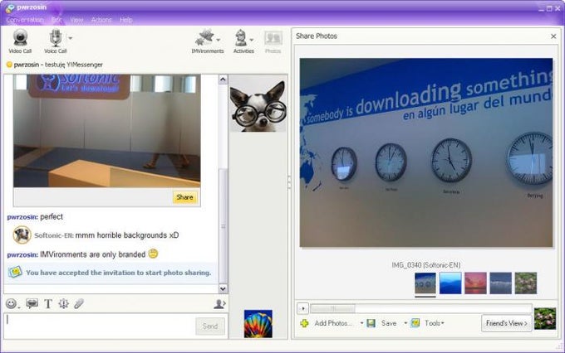Click the shared Softonic photo in chat

(107, 131)
